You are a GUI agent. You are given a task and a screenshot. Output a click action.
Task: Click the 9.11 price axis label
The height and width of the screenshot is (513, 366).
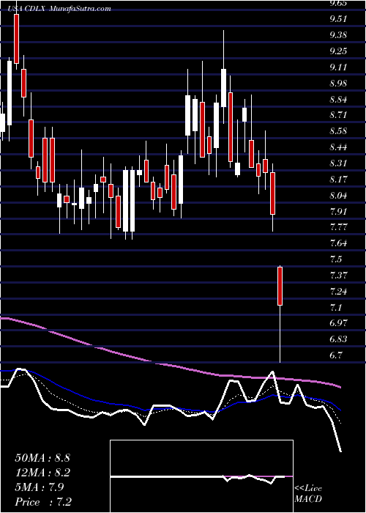(339, 67)
